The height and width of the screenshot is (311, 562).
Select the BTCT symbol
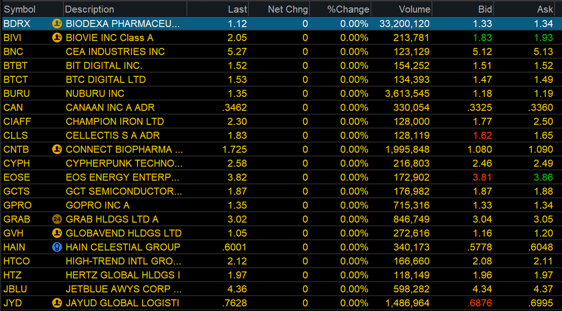pos(16,80)
